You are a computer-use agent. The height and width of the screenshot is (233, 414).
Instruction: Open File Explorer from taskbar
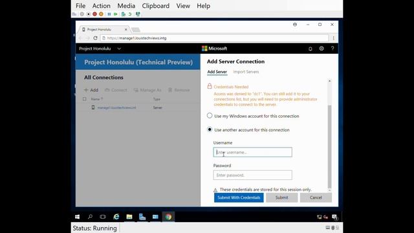tap(129, 217)
